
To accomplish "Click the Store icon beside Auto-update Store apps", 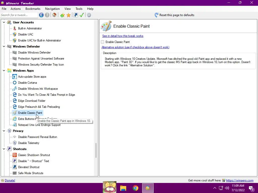I will tap(15, 77).
